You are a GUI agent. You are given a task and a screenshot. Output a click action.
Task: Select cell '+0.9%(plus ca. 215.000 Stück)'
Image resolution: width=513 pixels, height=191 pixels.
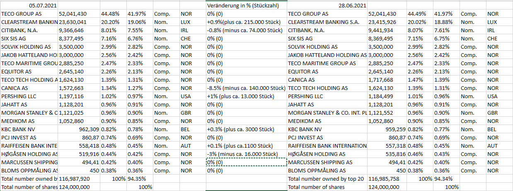[247, 22]
